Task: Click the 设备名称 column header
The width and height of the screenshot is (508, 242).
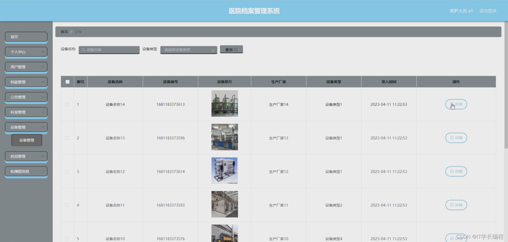Action: click(x=115, y=82)
